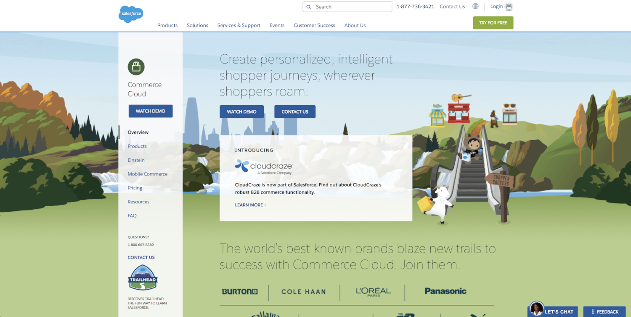631x317 pixels.
Task: Click the Salesforce cloud logo
Action: pos(131,14)
